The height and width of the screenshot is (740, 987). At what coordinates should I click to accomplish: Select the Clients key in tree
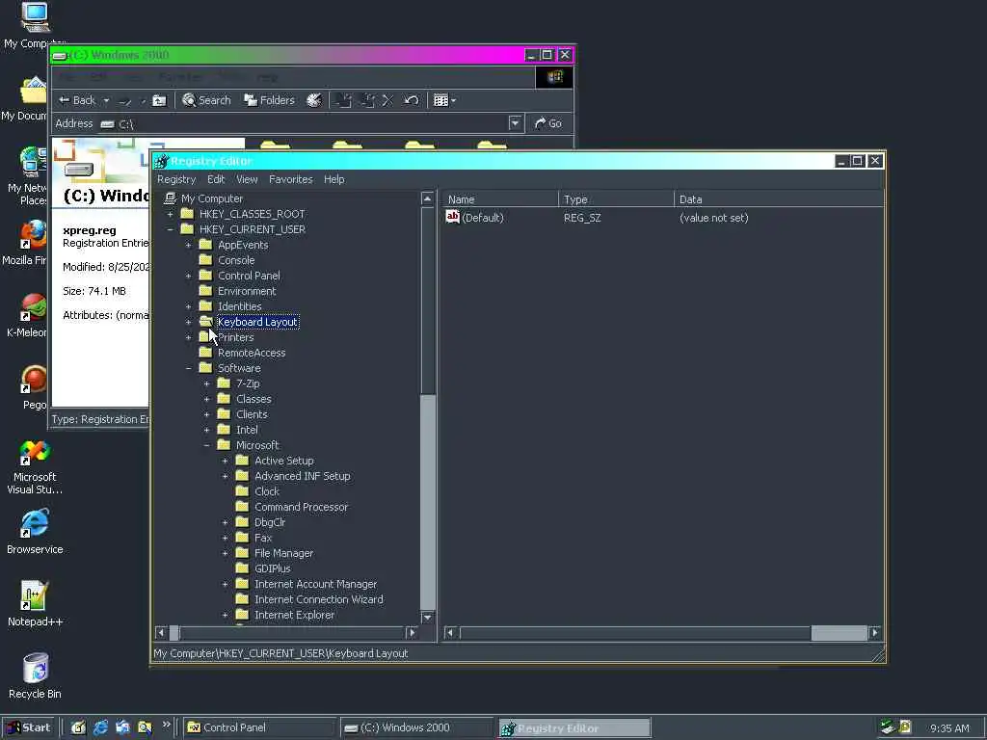(252, 414)
